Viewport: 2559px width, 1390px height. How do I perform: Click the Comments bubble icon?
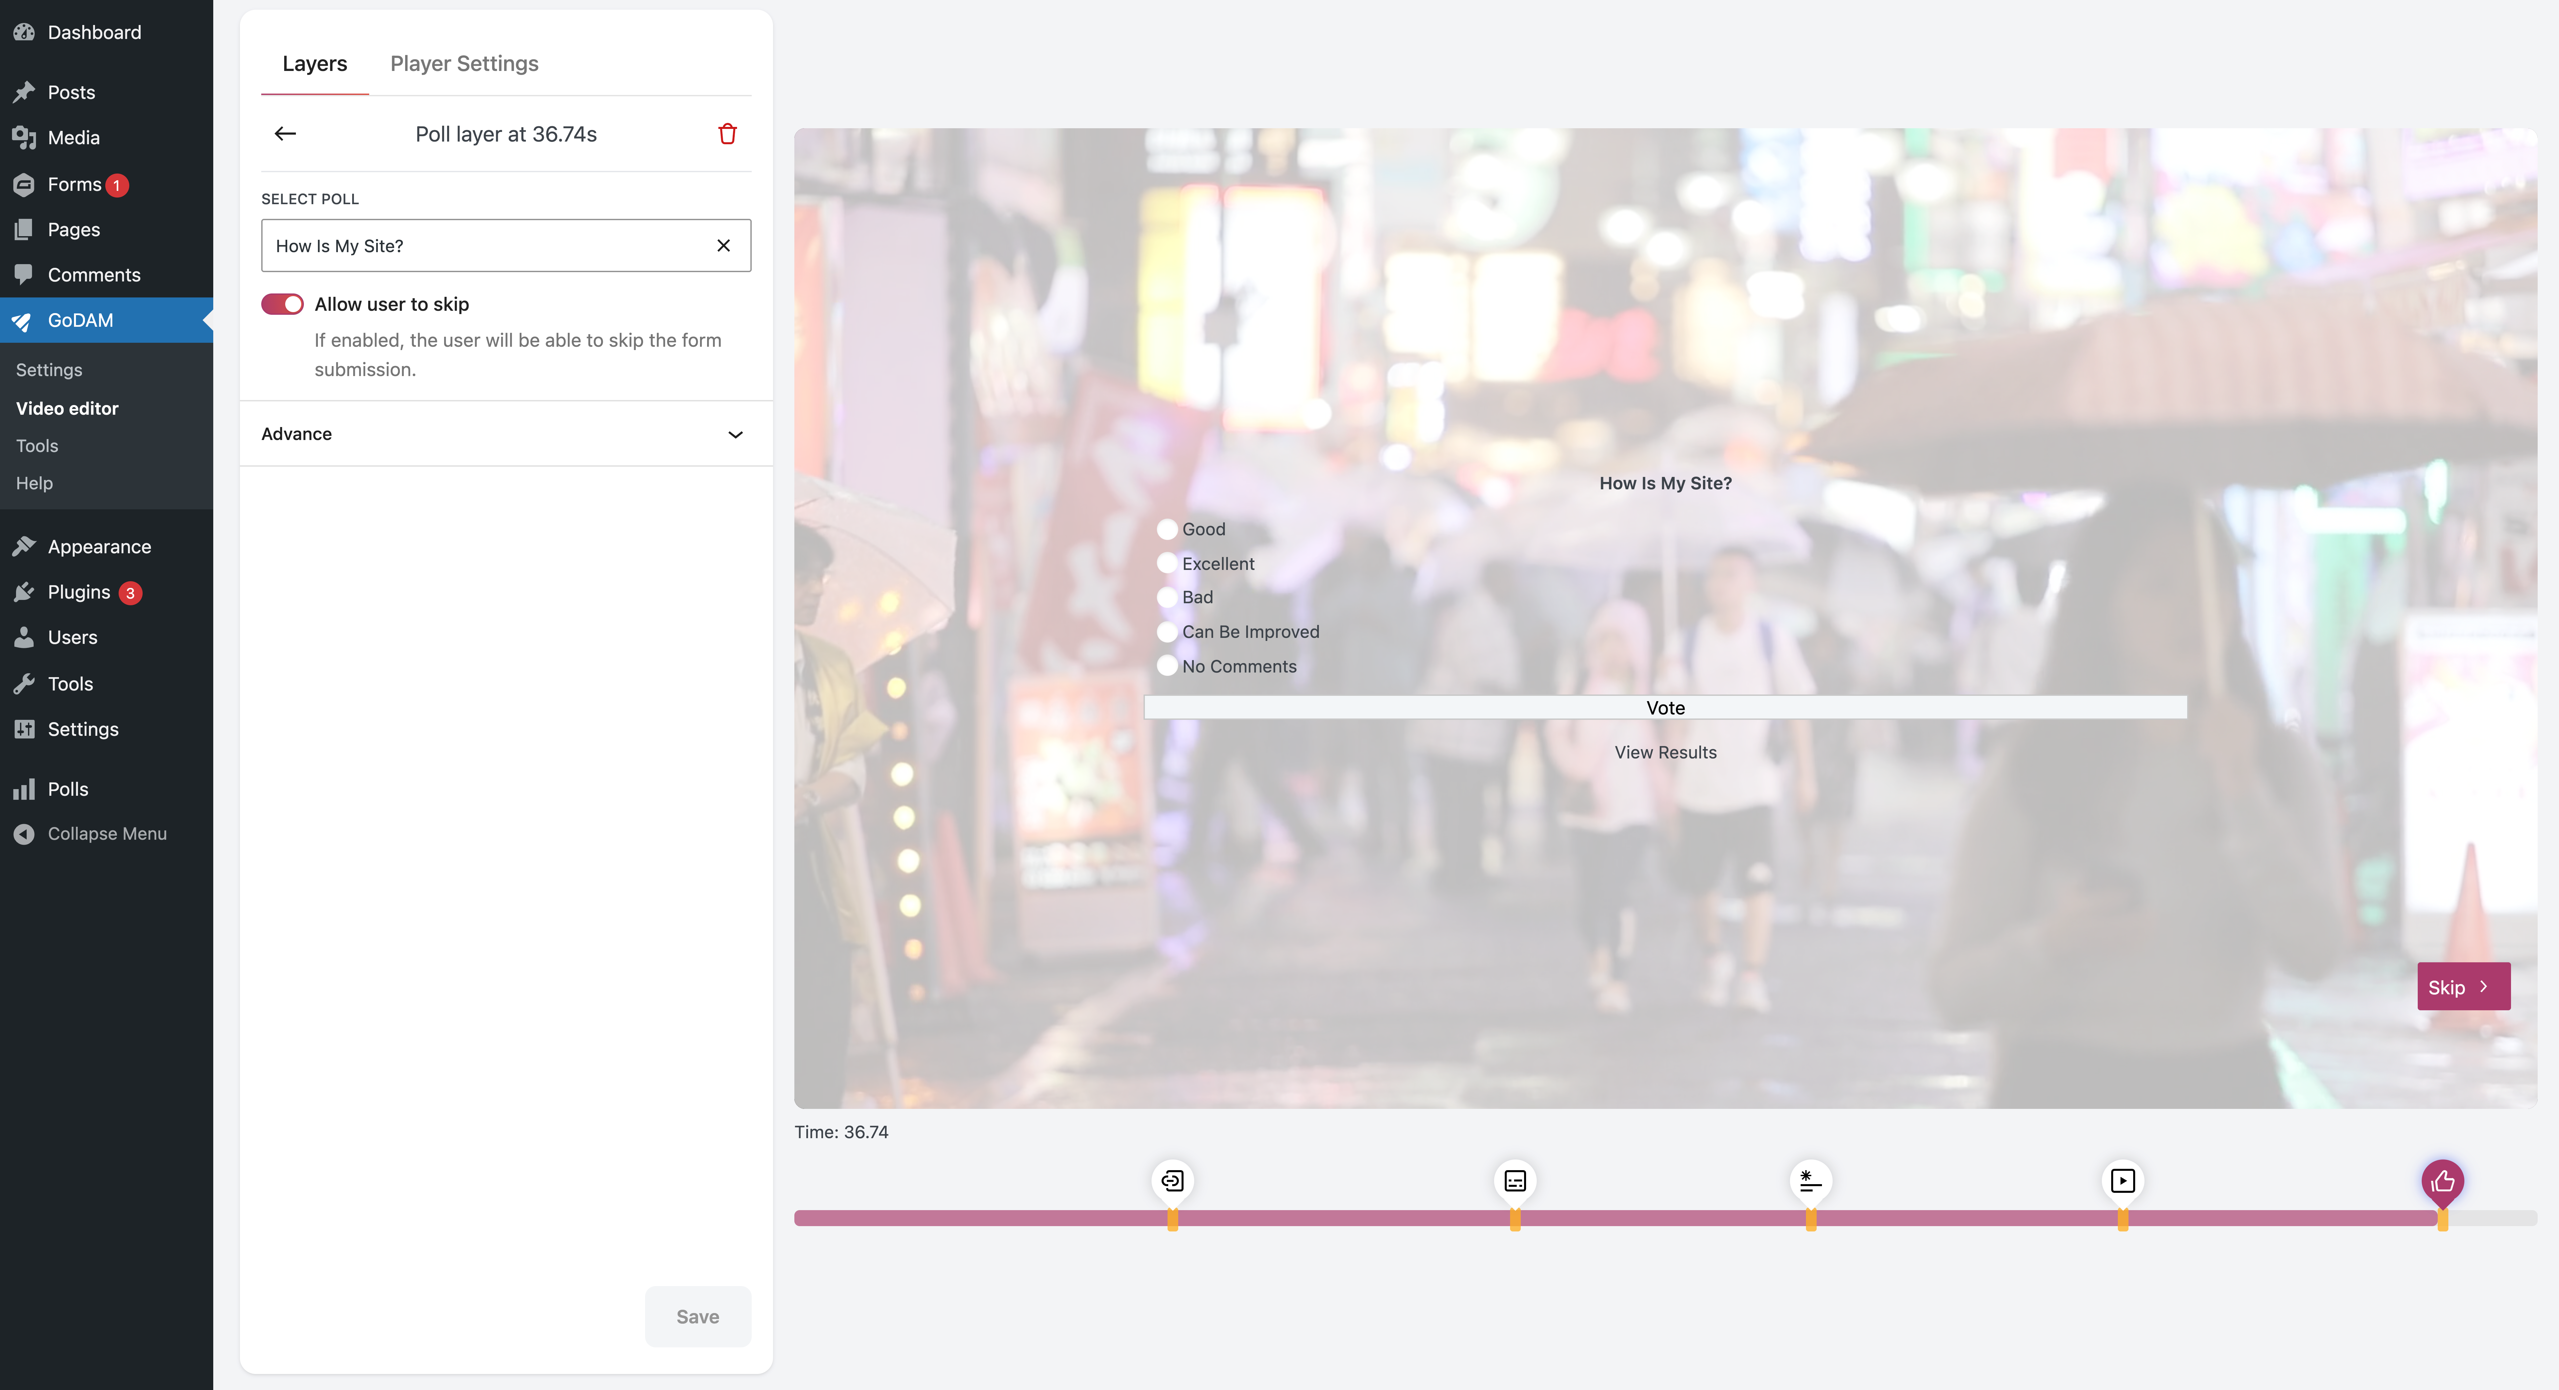[x=24, y=274]
